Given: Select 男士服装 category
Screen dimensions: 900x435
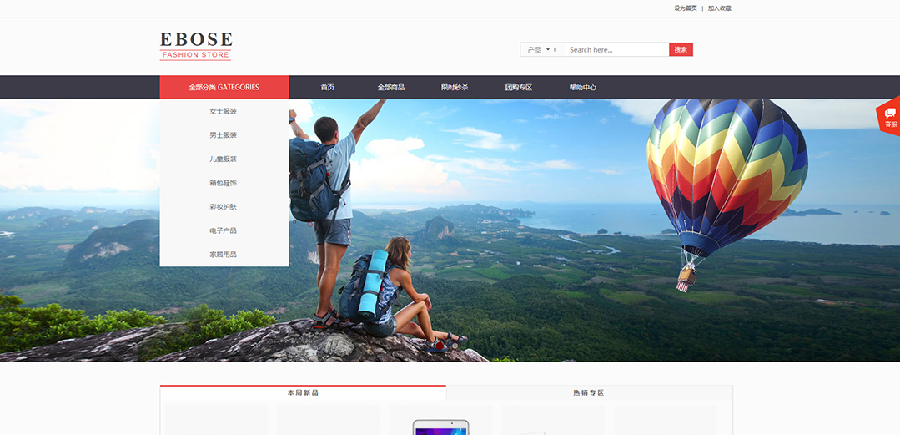Looking at the screenshot, I should (x=224, y=135).
